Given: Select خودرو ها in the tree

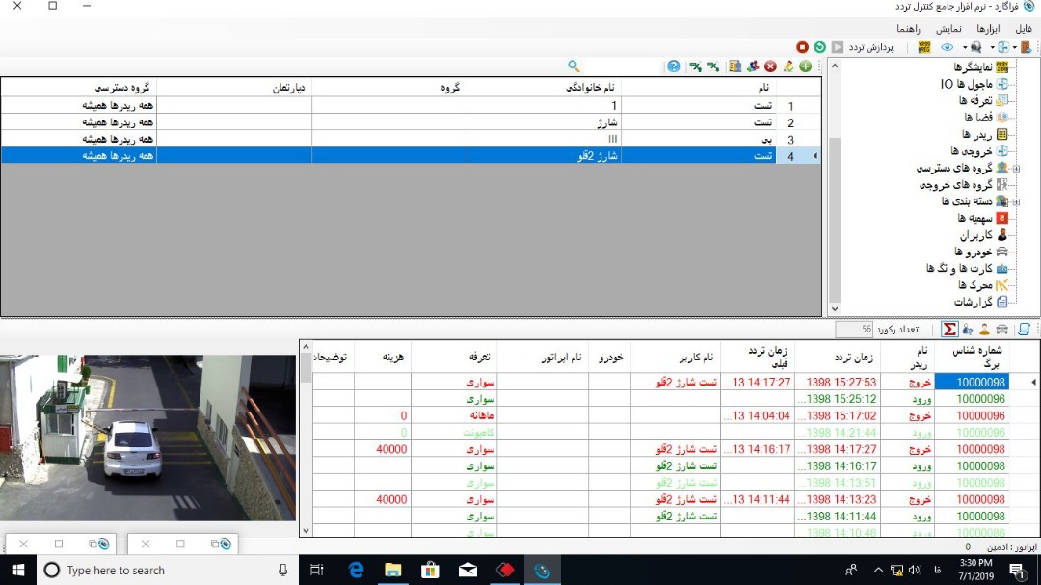Looking at the screenshot, I should point(974,252).
